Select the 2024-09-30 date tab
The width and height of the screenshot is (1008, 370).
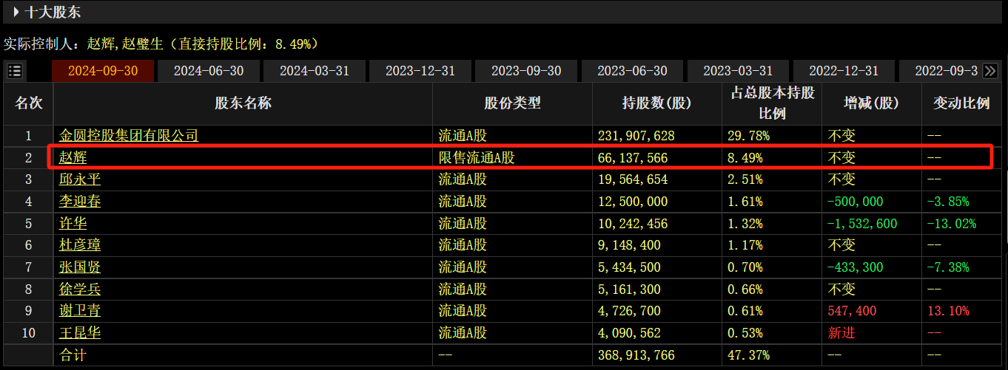tap(103, 71)
